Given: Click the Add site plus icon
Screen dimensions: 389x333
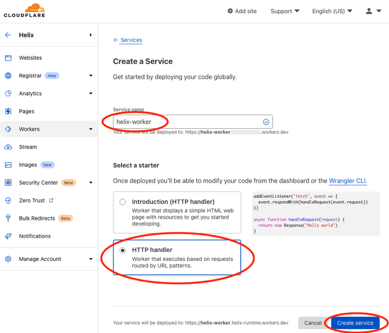Looking at the screenshot, I should (230, 11).
